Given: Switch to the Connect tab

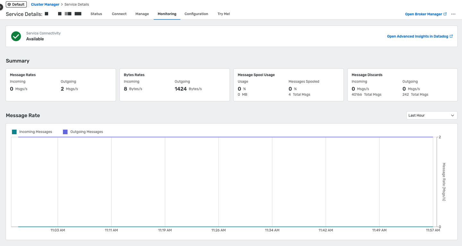Looking at the screenshot, I should pos(119,14).
